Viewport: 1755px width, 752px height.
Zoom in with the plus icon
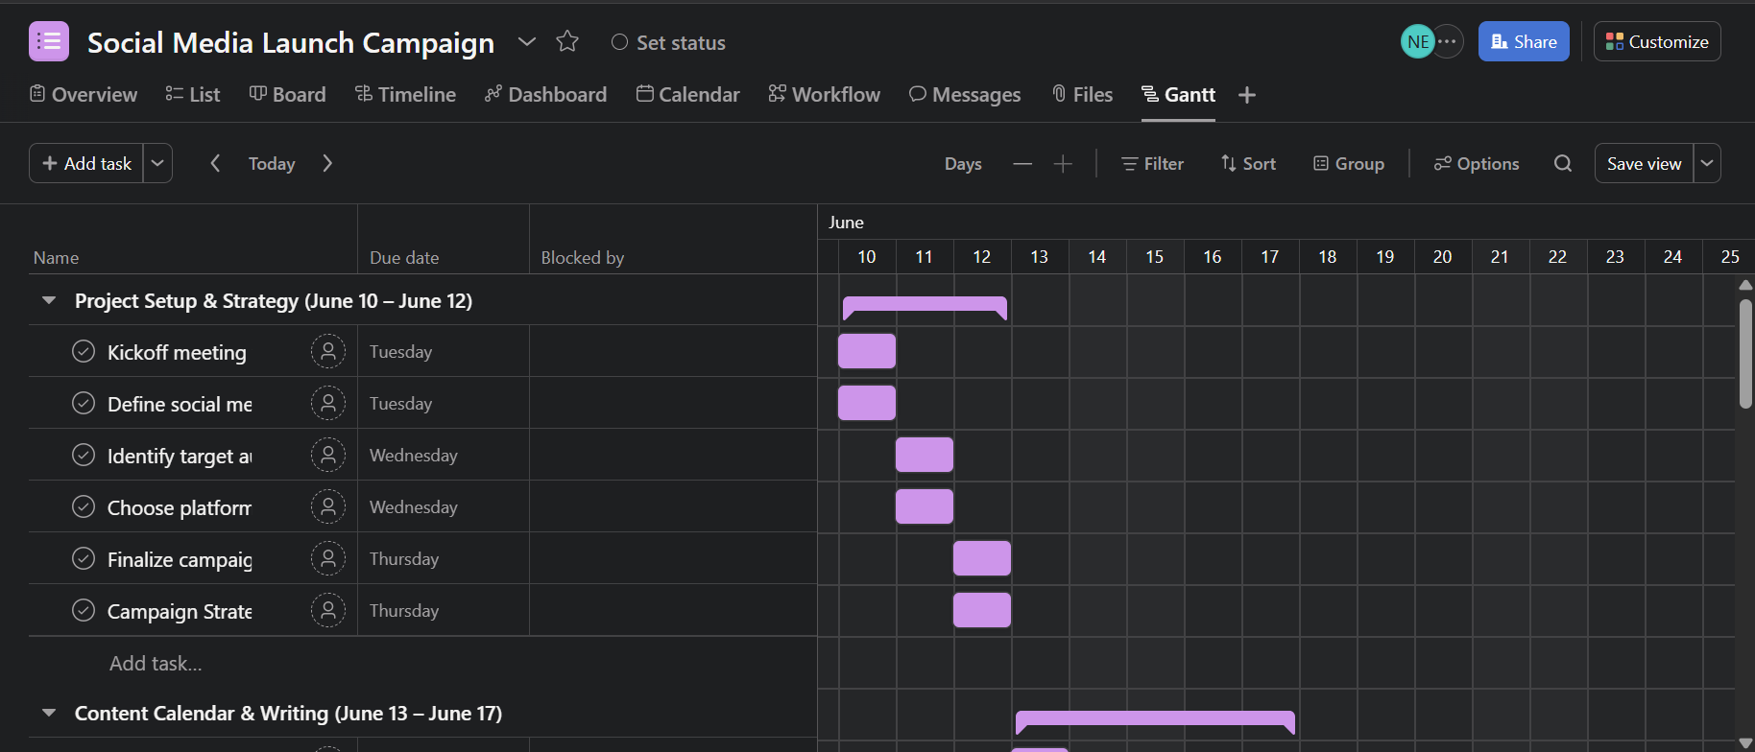tap(1063, 164)
